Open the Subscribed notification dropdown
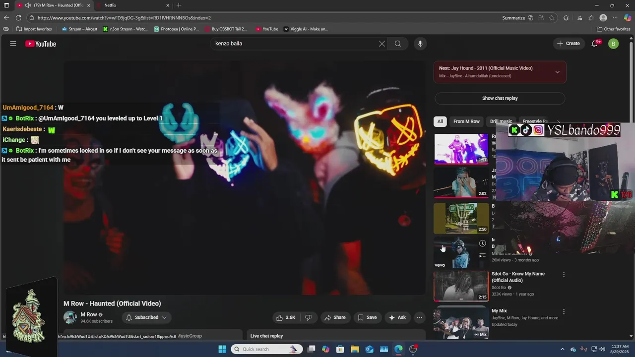The height and width of the screenshot is (357, 635). 146,317
